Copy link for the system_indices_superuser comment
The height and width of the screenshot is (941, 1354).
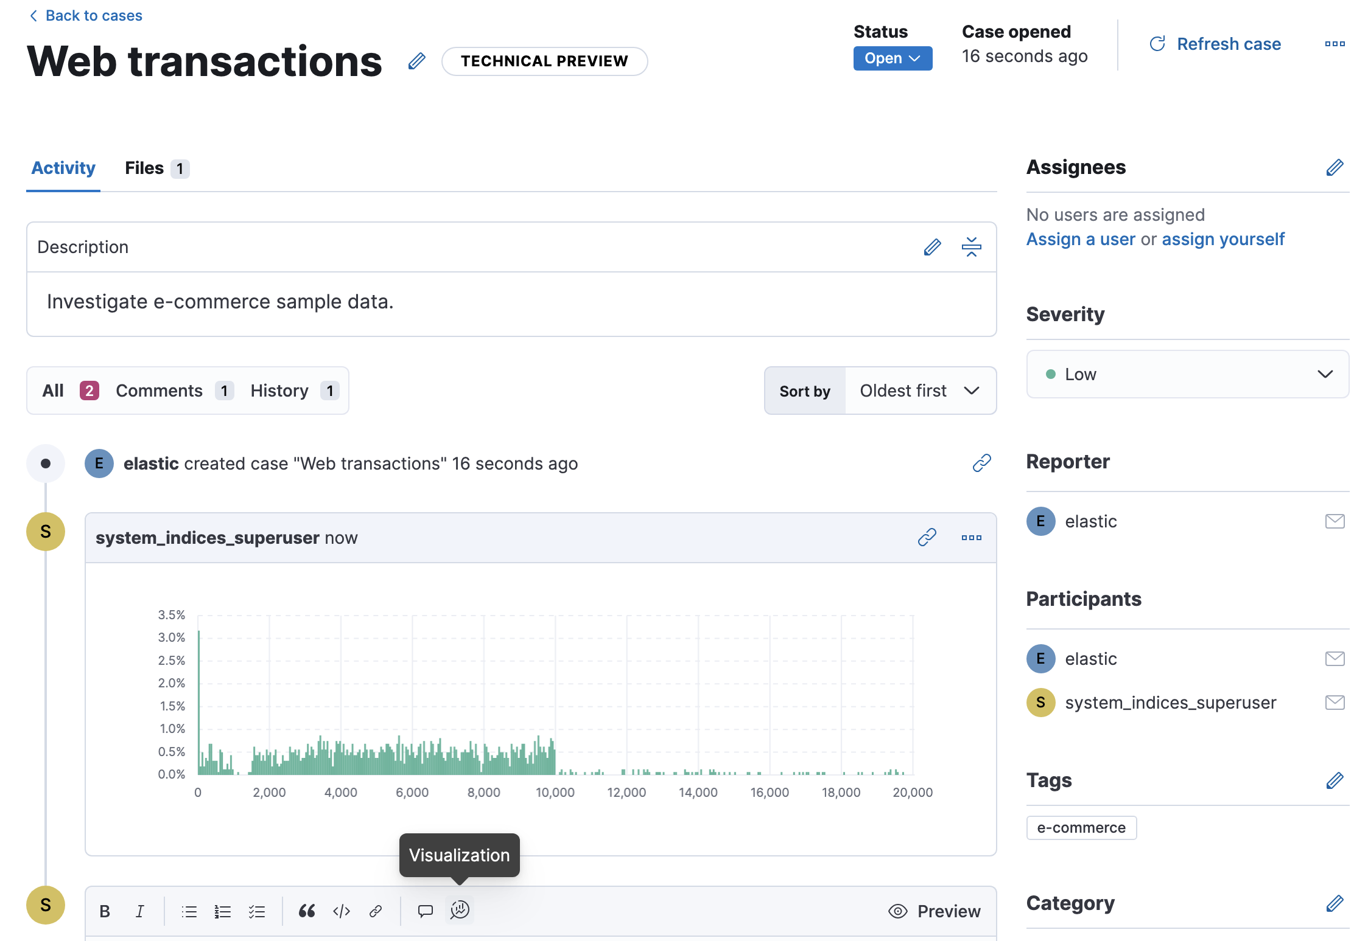click(927, 537)
